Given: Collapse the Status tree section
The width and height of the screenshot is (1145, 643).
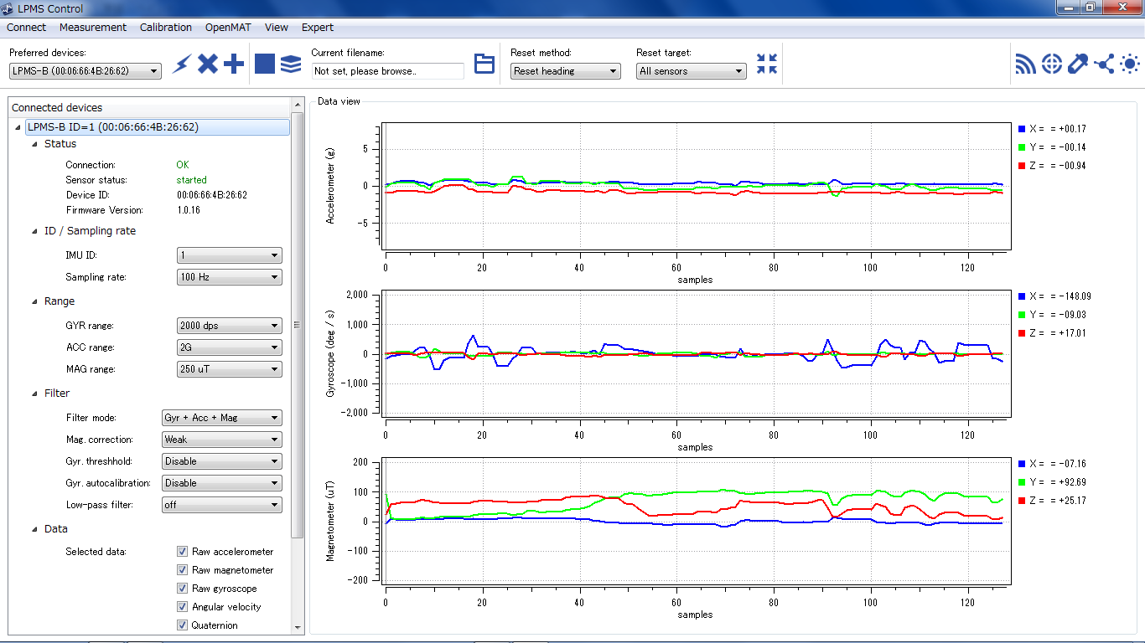Looking at the screenshot, I should pyautogui.click(x=34, y=144).
